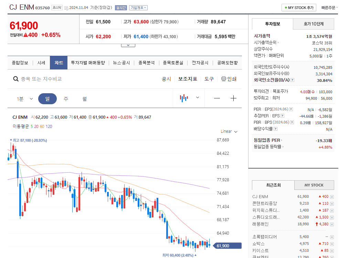The image size is (339, 258).
Task: Click the MY STOCK 추가 button
Action: pos(299,8)
